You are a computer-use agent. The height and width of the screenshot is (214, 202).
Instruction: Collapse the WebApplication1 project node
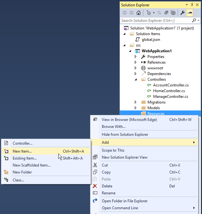tap(130, 51)
